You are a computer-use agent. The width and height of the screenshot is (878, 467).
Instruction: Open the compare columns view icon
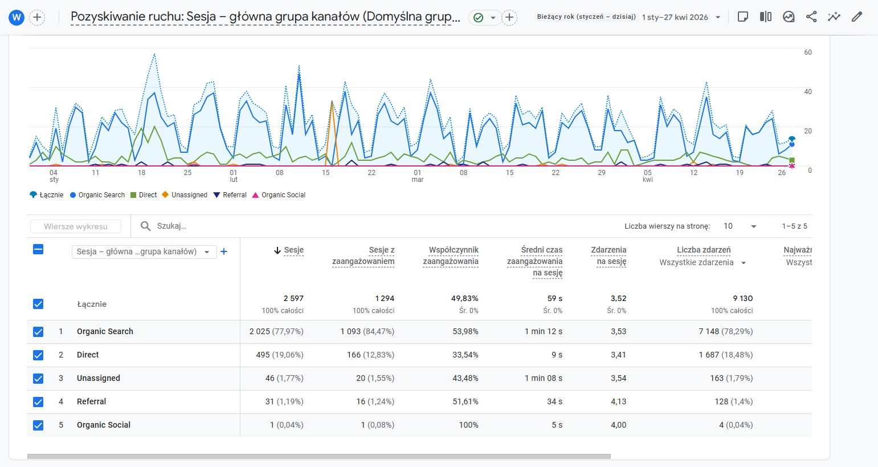coord(766,17)
